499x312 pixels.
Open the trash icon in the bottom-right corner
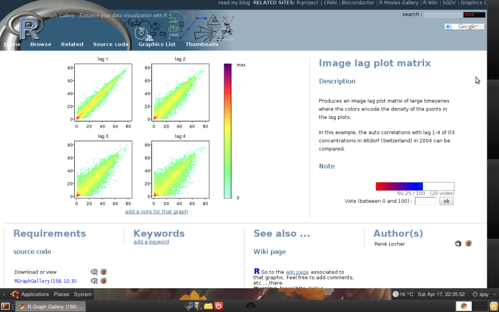click(x=492, y=306)
